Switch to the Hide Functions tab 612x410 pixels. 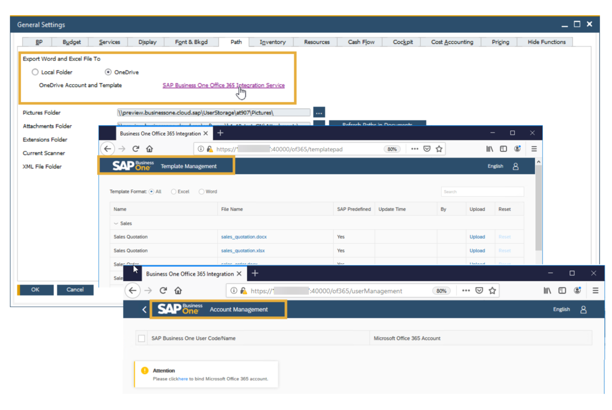pos(546,42)
